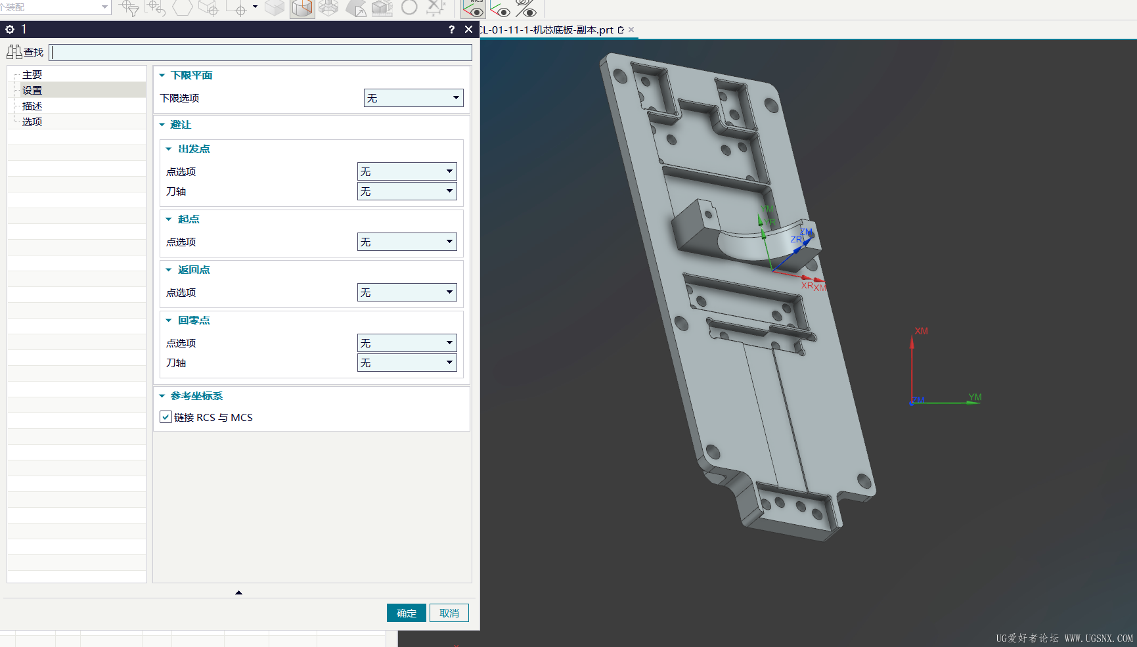Open the 返回点 点选项 dropdown
The width and height of the screenshot is (1137, 647).
click(407, 292)
